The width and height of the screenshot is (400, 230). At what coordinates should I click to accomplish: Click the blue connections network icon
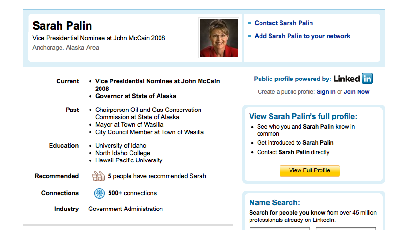99,193
